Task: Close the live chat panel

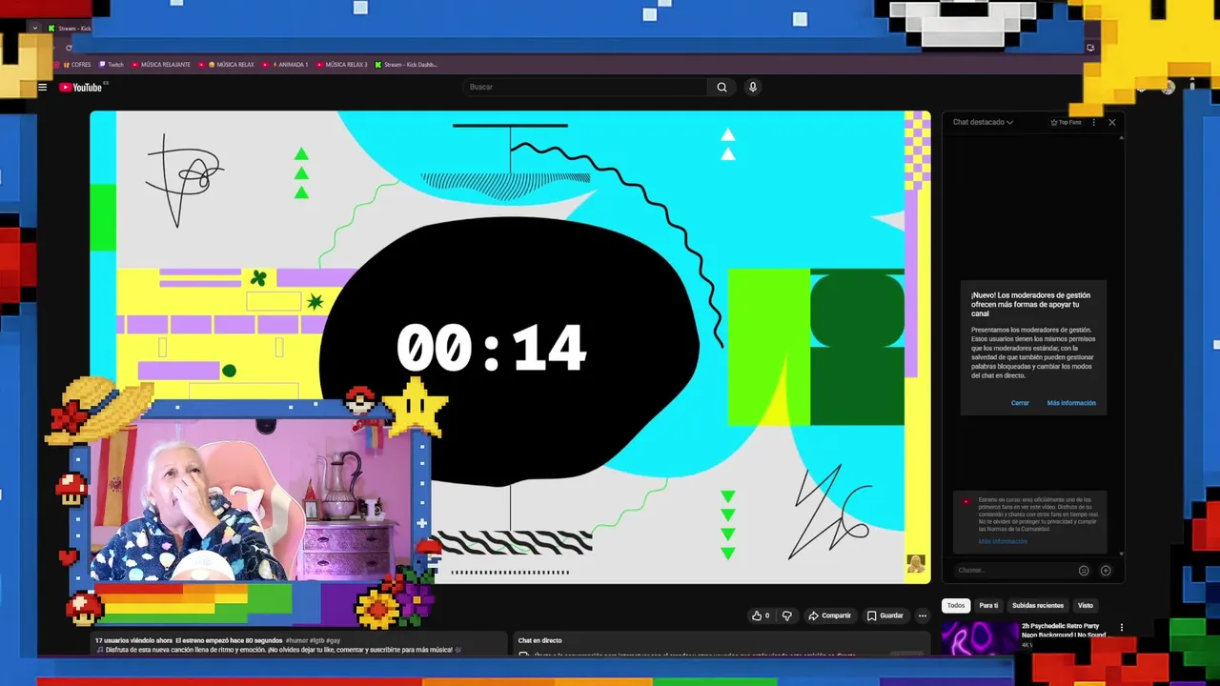Action: [1111, 122]
